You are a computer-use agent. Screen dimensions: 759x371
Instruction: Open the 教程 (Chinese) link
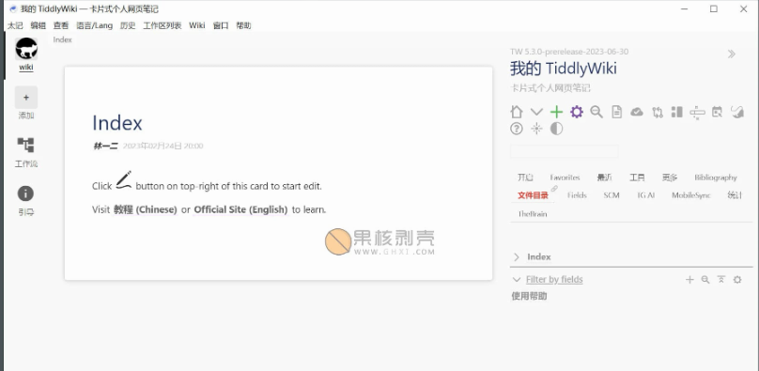click(146, 210)
